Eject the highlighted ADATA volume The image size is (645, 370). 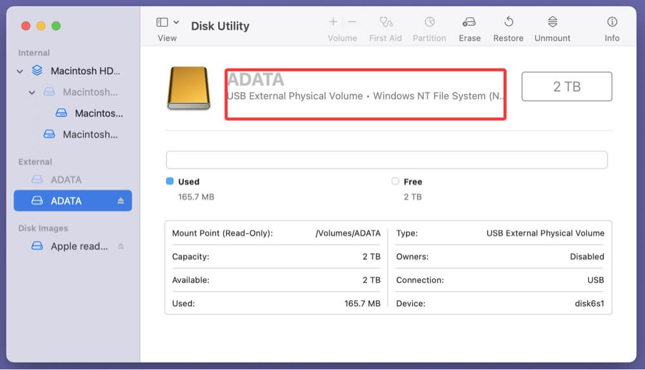[121, 201]
